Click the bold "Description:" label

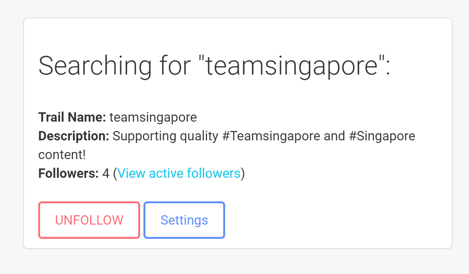coord(74,136)
